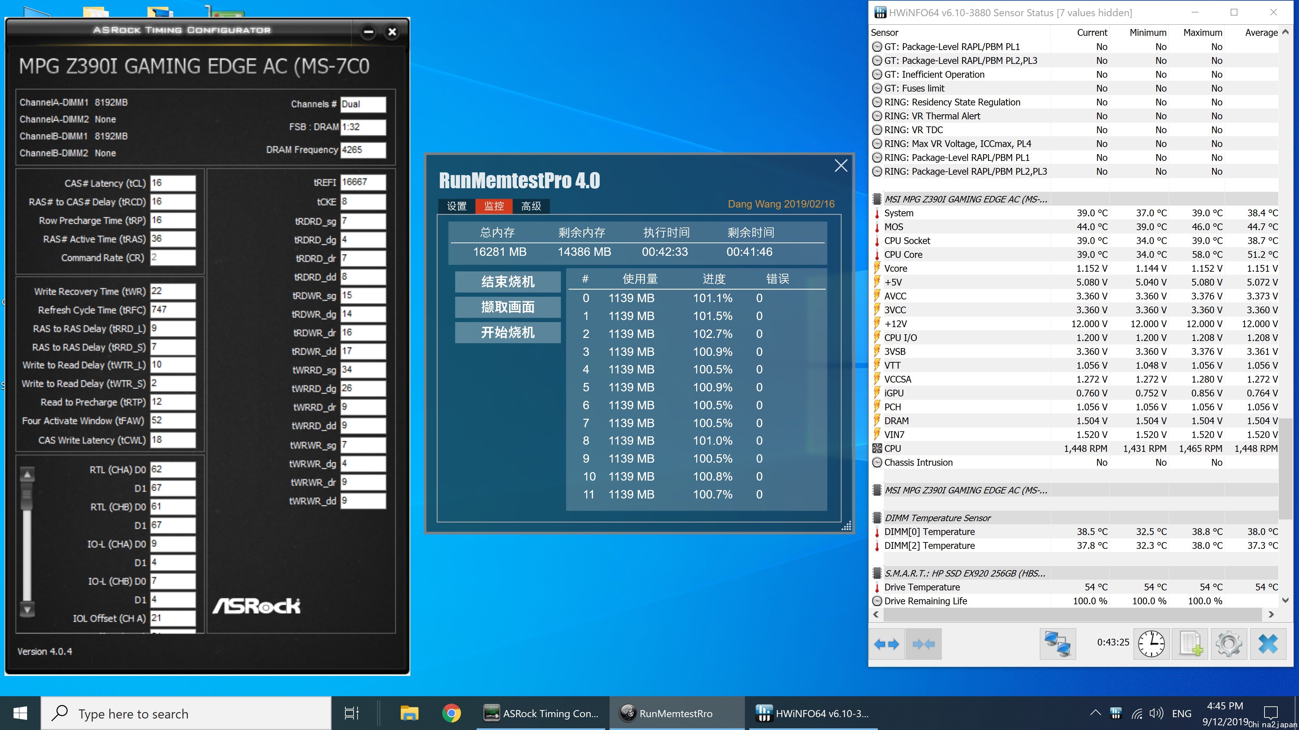This screenshot has height=730, width=1299.
Task: Click the CPU fan icon in HWiNFO list
Action: (x=878, y=448)
